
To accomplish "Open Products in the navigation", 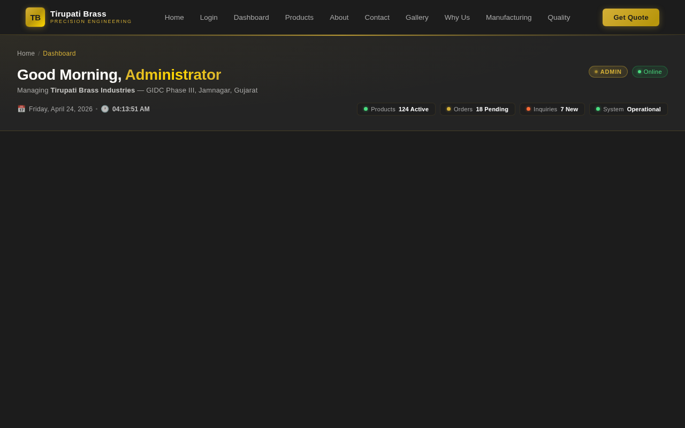I will point(299,17).
